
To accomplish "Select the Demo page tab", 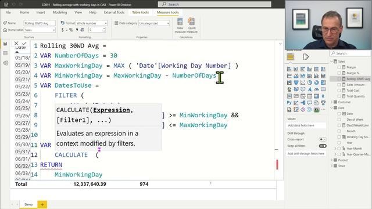I will pyautogui.click(x=28, y=204).
